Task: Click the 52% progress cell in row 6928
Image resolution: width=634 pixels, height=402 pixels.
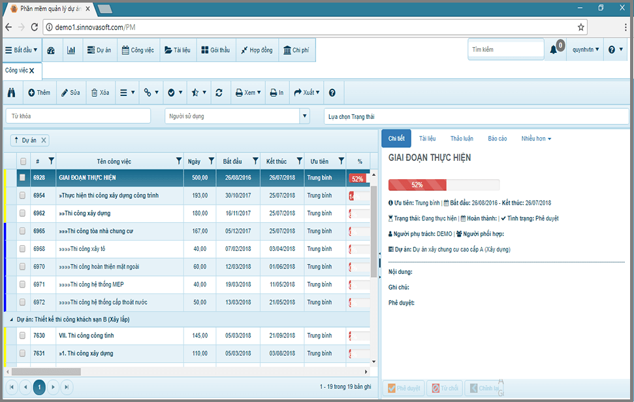Action: (x=357, y=178)
